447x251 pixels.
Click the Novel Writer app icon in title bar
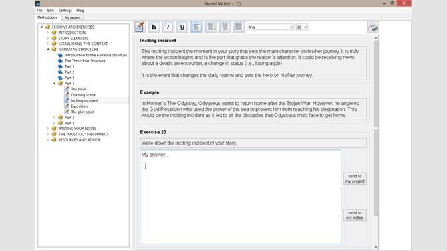(37, 3)
